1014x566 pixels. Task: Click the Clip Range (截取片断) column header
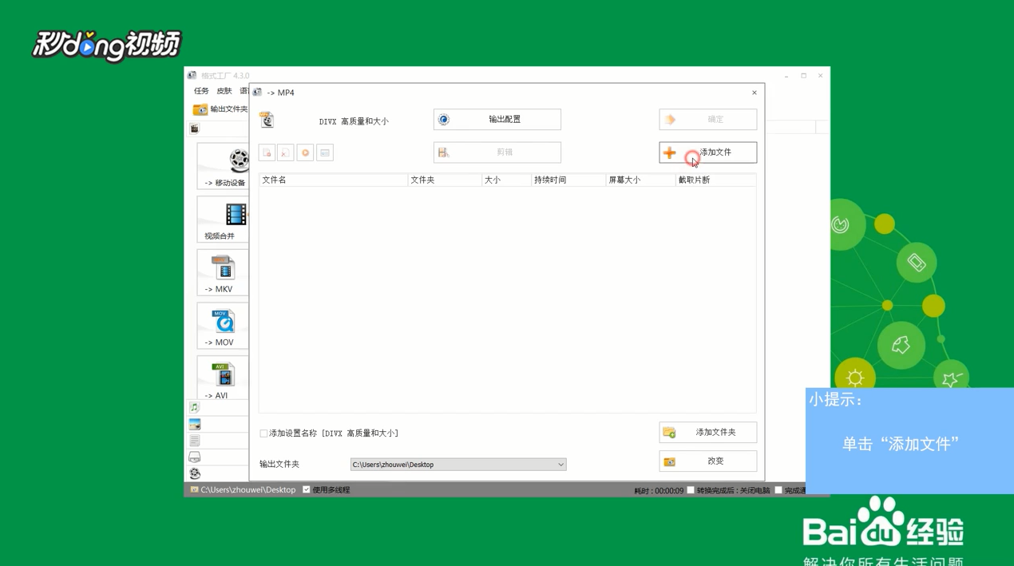pos(715,180)
